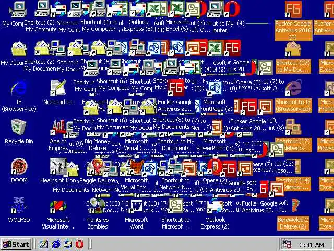The height and width of the screenshot is (251, 334).
Task: Click the IE (Browservice) desktop icon
Action: tap(19, 88)
